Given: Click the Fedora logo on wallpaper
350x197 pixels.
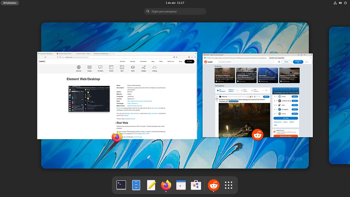Looking at the screenshot, I should 290,158.
